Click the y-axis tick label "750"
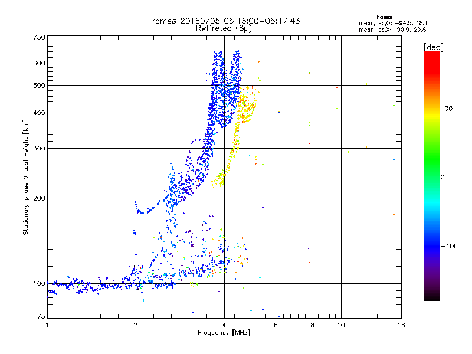The image size is (472, 354). click(x=39, y=37)
